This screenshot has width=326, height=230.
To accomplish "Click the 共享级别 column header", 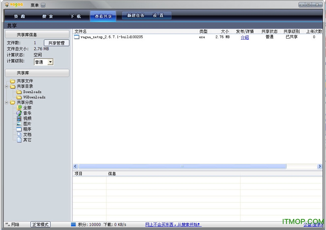I will 292,31.
